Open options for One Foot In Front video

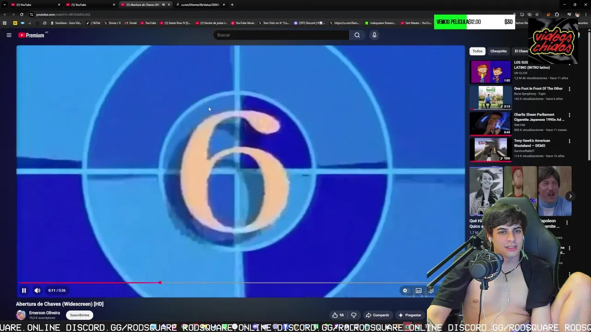pyautogui.click(x=569, y=89)
